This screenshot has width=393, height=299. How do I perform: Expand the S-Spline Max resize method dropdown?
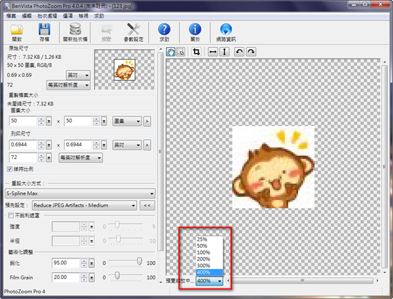tap(151, 193)
